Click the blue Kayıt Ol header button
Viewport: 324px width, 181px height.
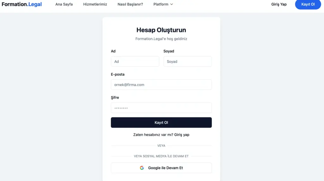308,4
